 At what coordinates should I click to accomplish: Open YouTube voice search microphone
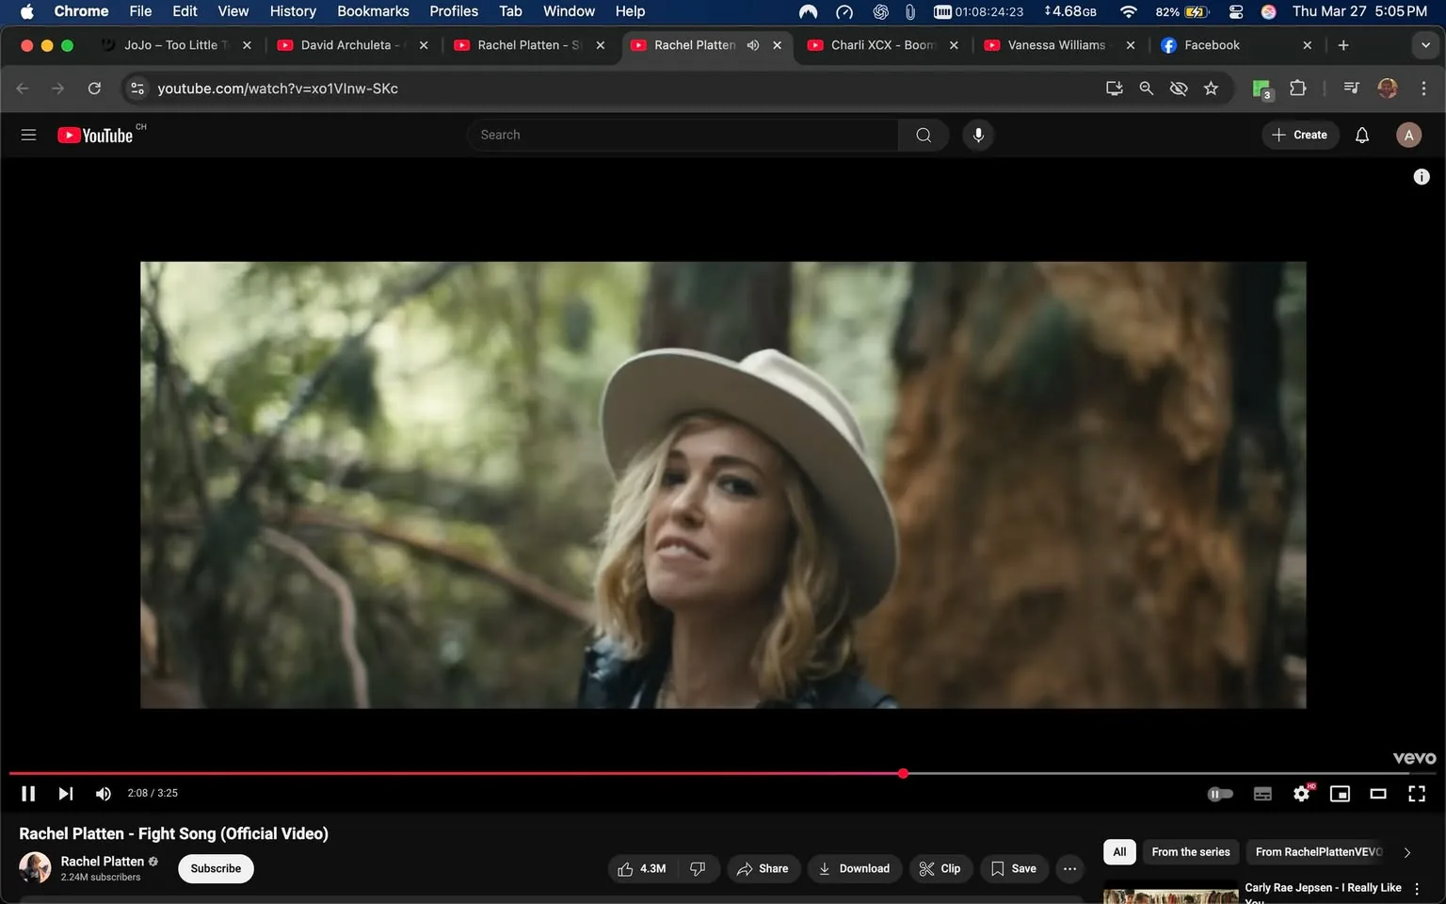tap(978, 135)
